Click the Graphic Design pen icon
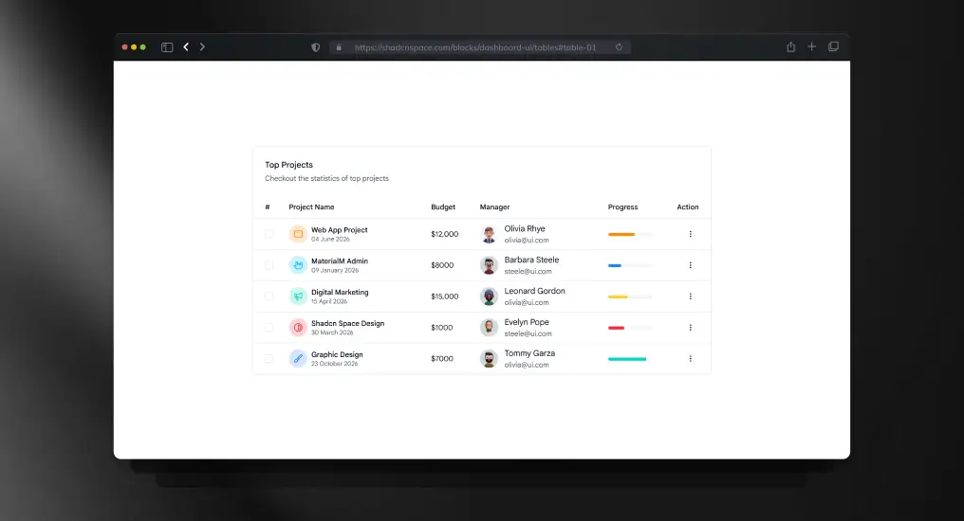Image resolution: width=964 pixels, height=521 pixels. (x=298, y=359)
